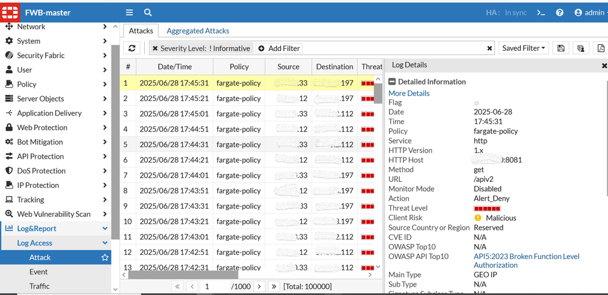The image size is (608, 295).
Task: Open the help question mark icon
Action: click(559, 12)
